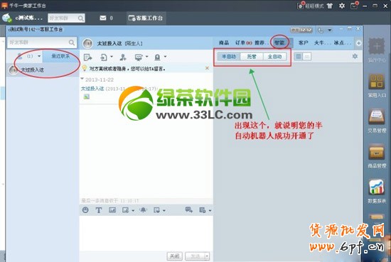
Task: Open smart panel settings gear
Action: coord(355,56)
